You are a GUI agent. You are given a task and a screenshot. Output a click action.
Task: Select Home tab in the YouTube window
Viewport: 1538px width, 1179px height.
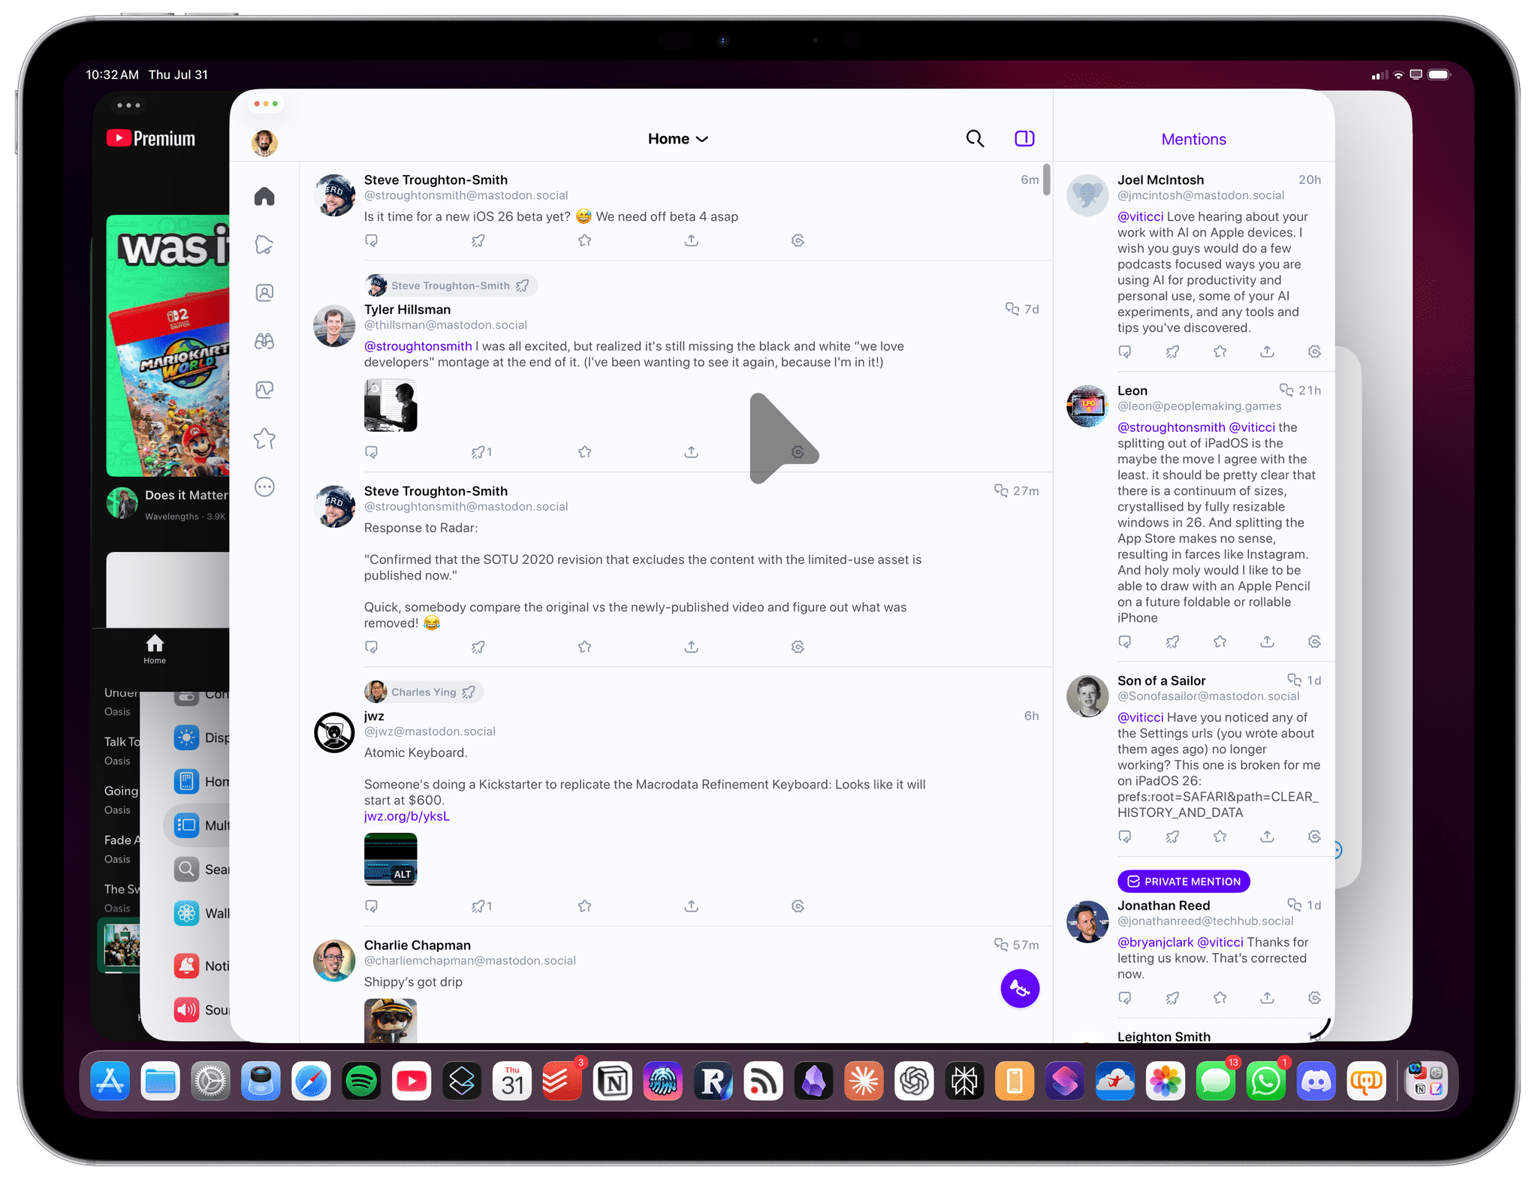click(x=155, y=650)
